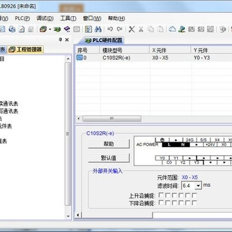Screen dimensions: 232x232
Task: Open the 窗口(W) menu
Action: click(x=92, y=18)
